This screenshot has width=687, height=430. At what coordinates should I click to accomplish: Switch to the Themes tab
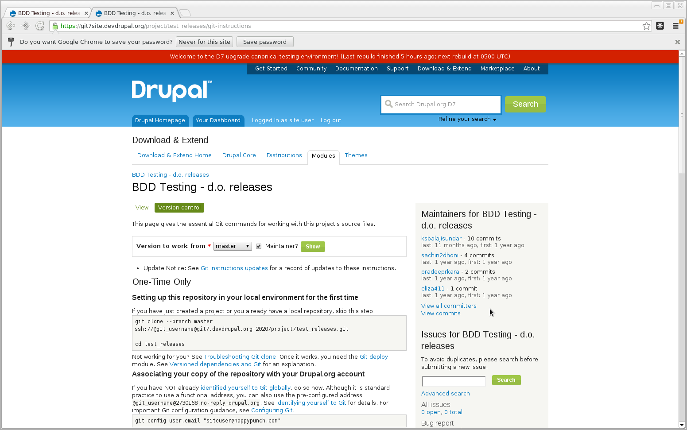[356, 155]
